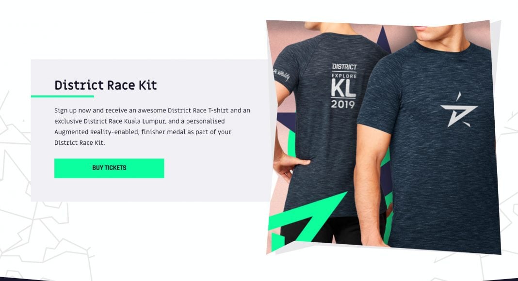Click the dark navy band at page bottom
This screenshot has width=518, height=281.
click(x=259, y=279)
